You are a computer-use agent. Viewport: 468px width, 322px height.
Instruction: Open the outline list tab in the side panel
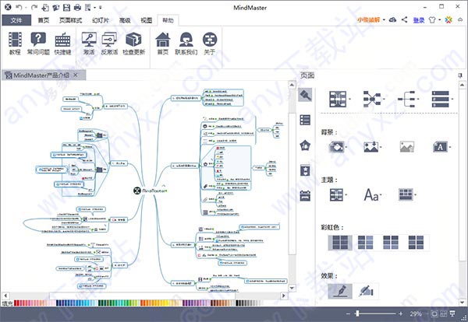pos(305,120)
